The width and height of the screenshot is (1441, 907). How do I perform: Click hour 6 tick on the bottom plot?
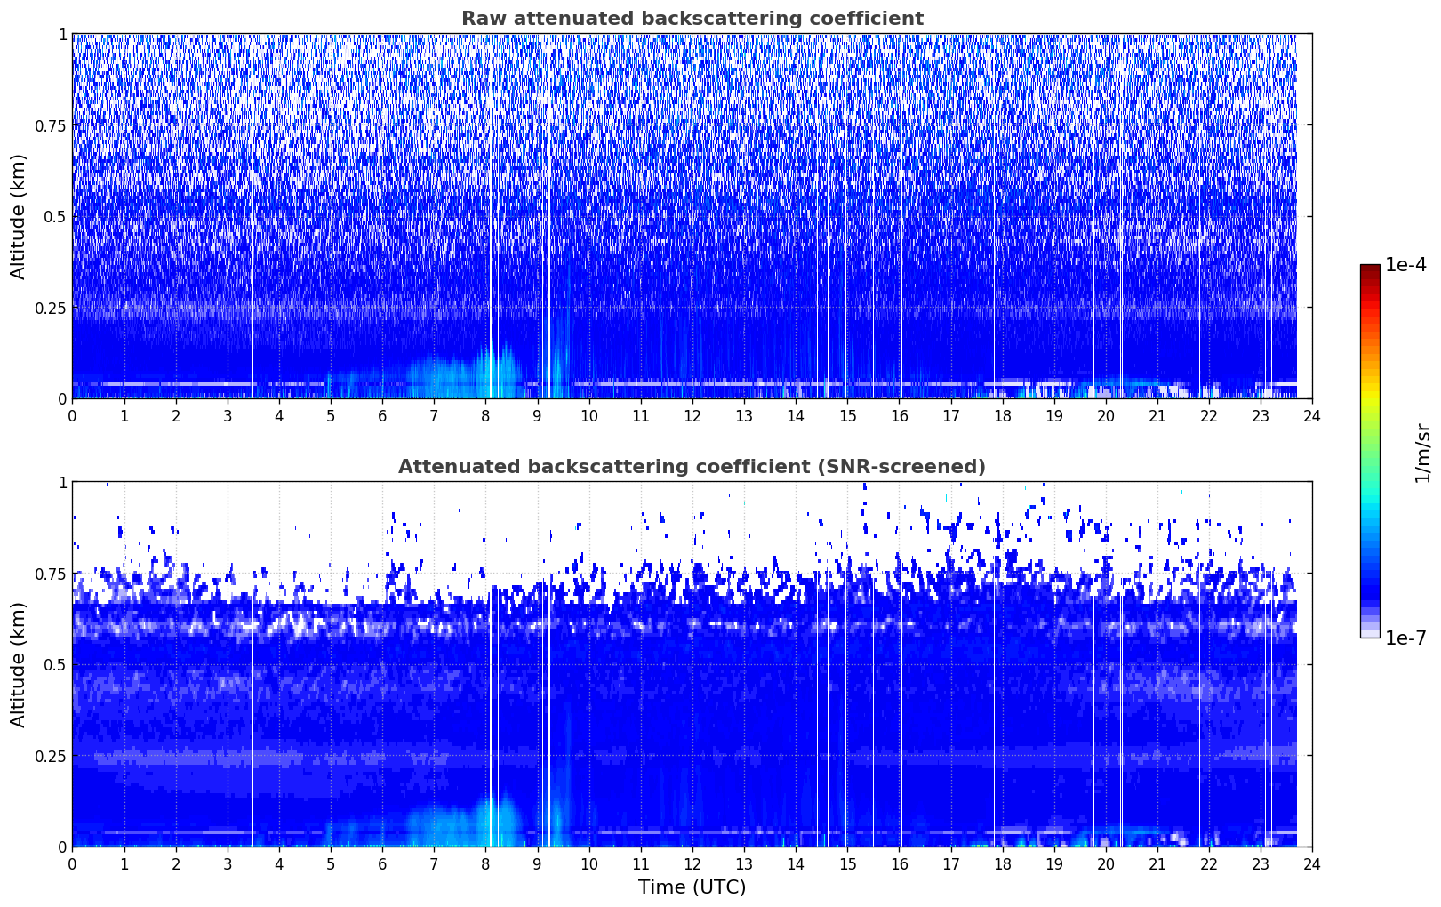[382, 864]
